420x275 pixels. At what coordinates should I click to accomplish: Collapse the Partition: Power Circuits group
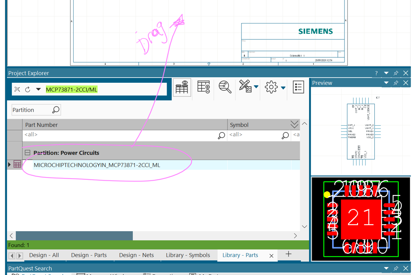(27, 153)
